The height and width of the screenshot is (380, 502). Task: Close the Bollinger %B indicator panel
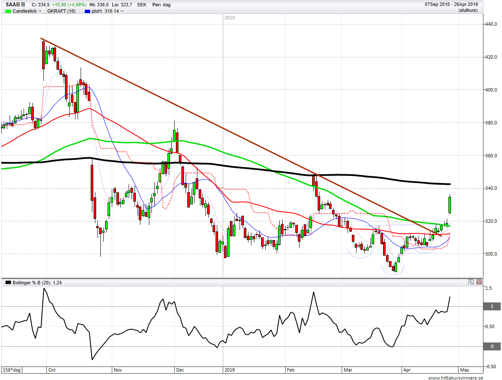click(x=479, y=282)
